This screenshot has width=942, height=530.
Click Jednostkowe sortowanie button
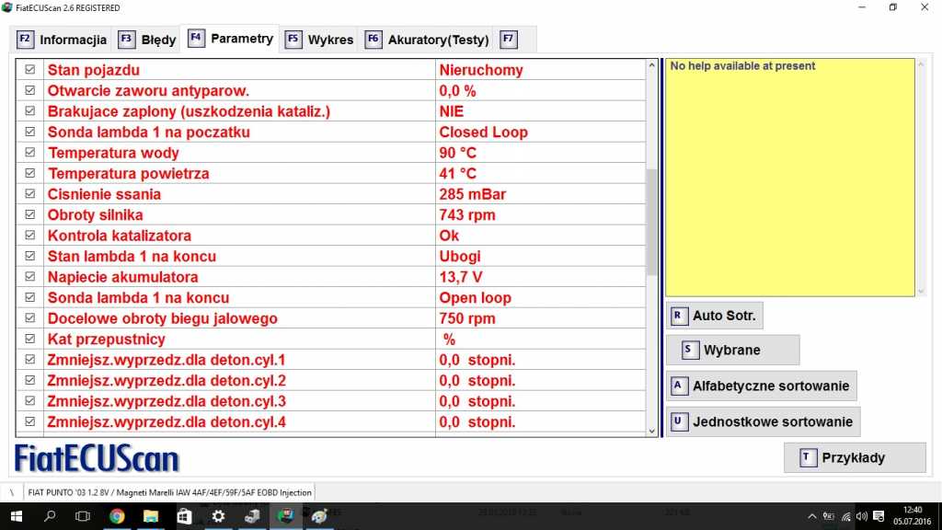[x=763, y=422]
